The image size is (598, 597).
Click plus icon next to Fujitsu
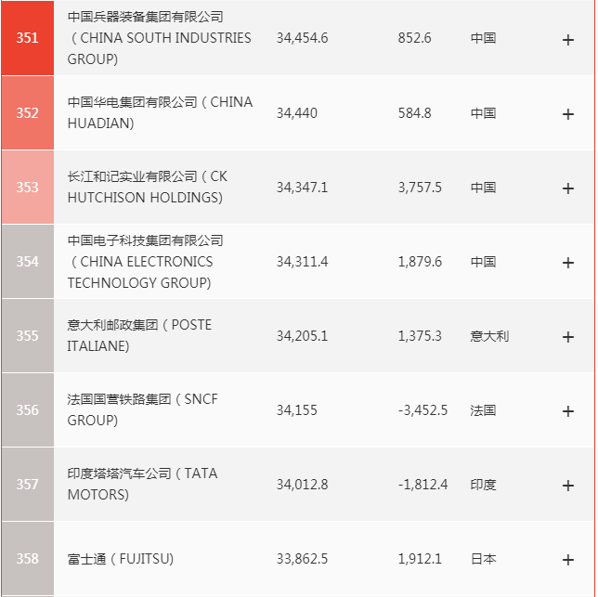tap(568, 559)
